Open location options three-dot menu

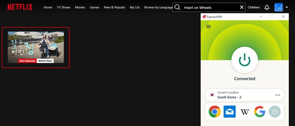(x=278, y=95)
